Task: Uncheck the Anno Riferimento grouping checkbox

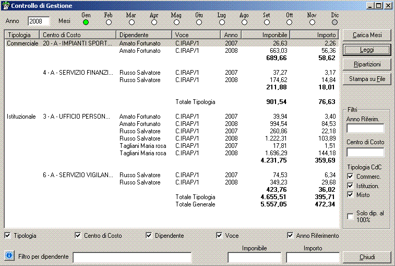Action: 290,236
